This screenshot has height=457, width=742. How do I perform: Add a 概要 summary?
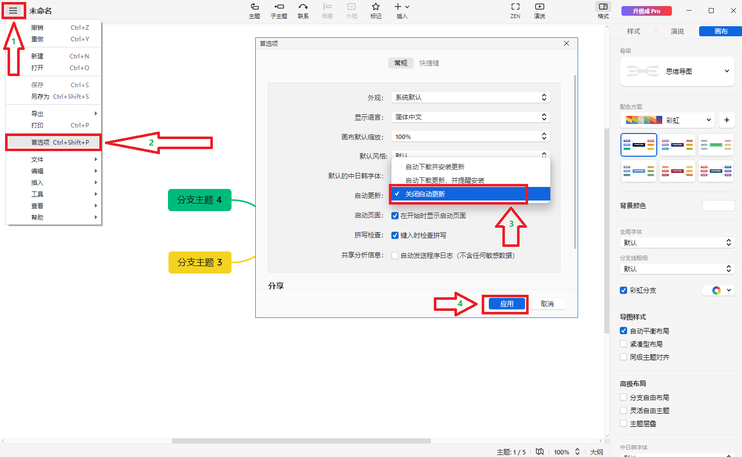(327, 11)
